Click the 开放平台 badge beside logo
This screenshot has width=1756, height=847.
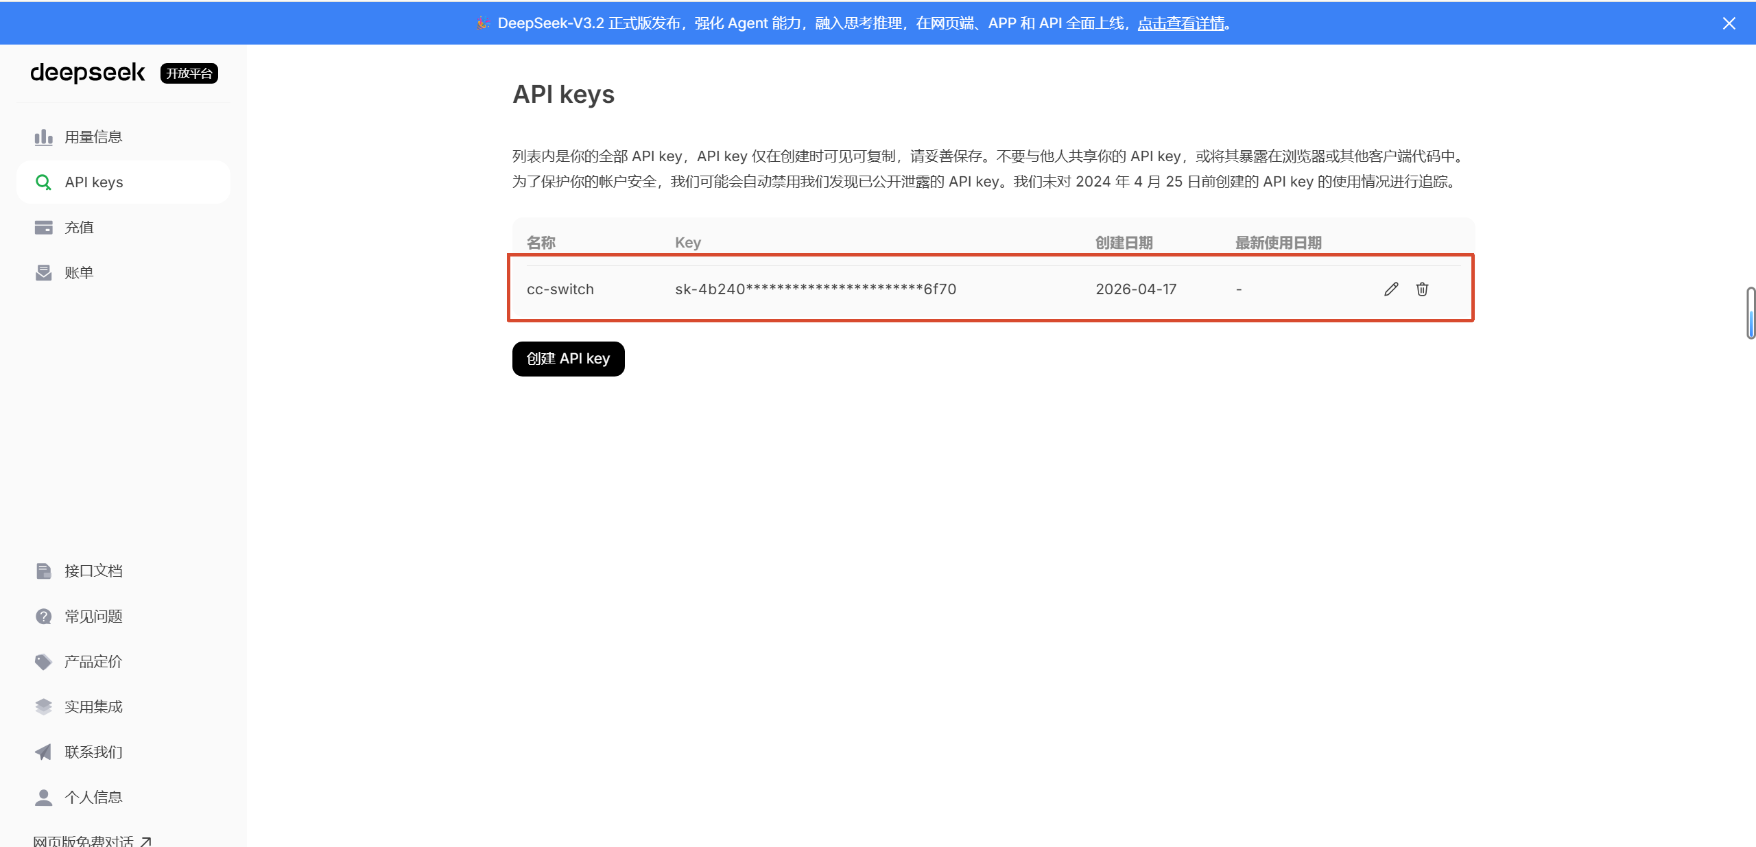pos(189,73)
